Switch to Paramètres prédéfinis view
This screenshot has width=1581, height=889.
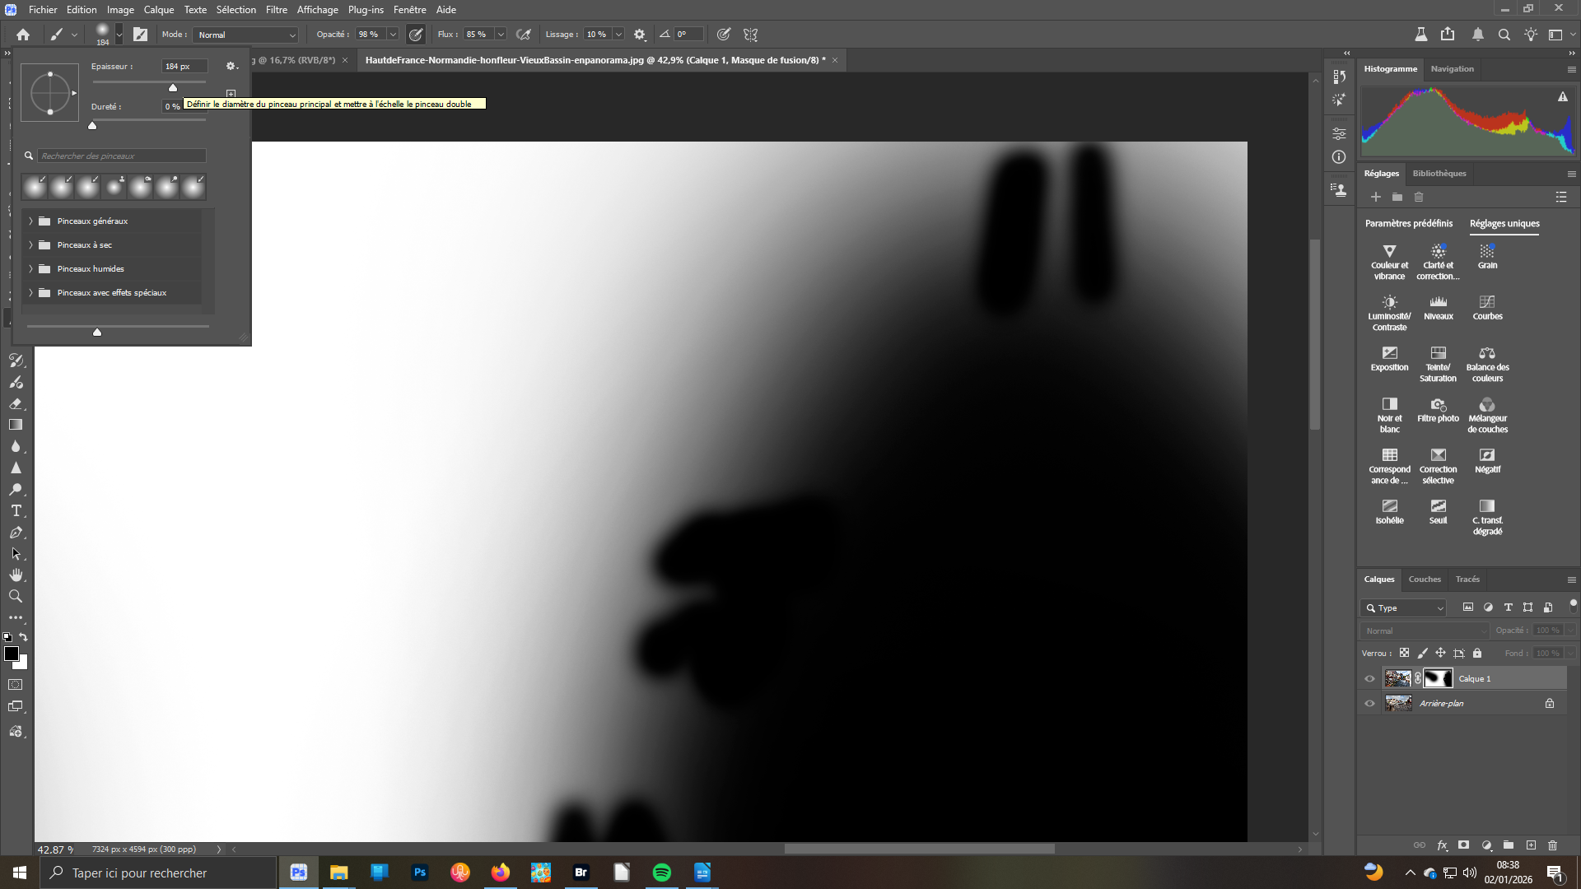pyautogui.click(x=1409, y=224)
